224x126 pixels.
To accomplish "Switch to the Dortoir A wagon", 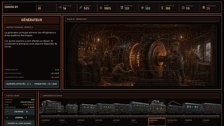I will point(85,121).
